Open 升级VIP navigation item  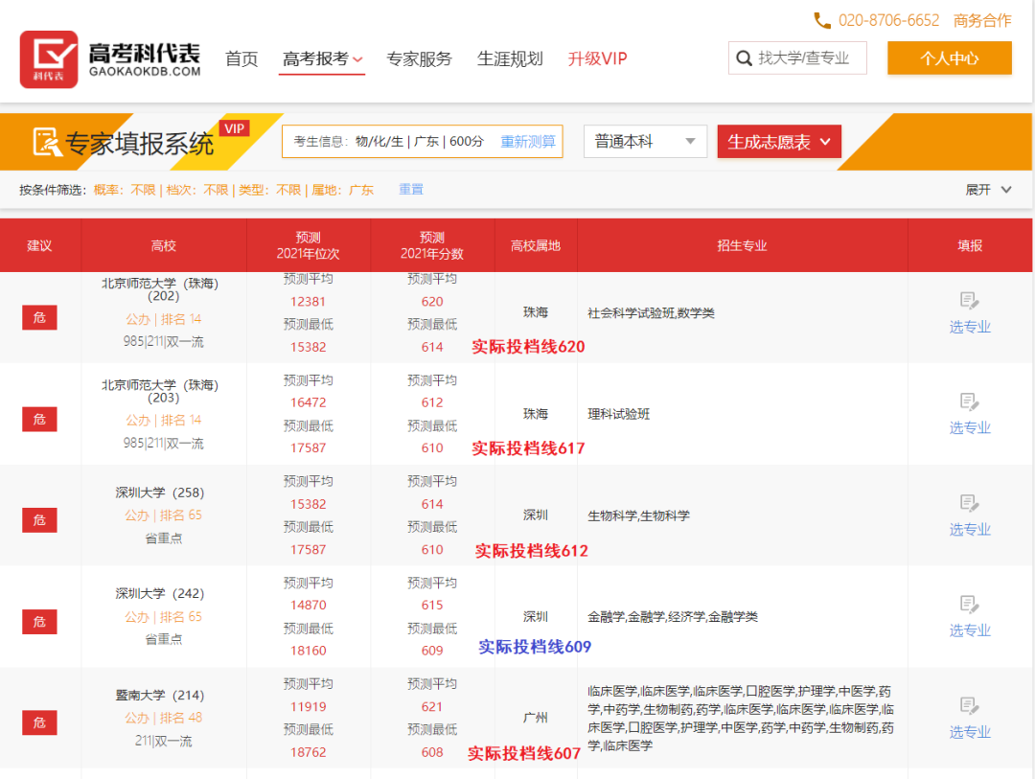pos(597,58)
